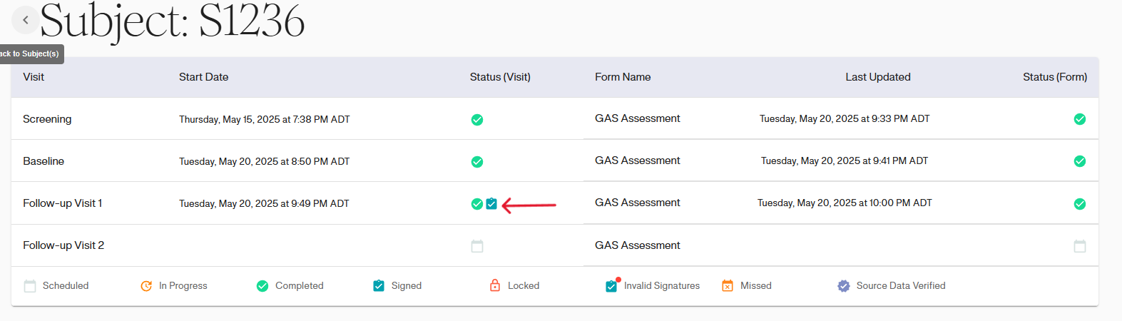Click Screening visit completed status icon
Image resolution: width=1122 pixels, height=321 pixels.
[477, 120]
